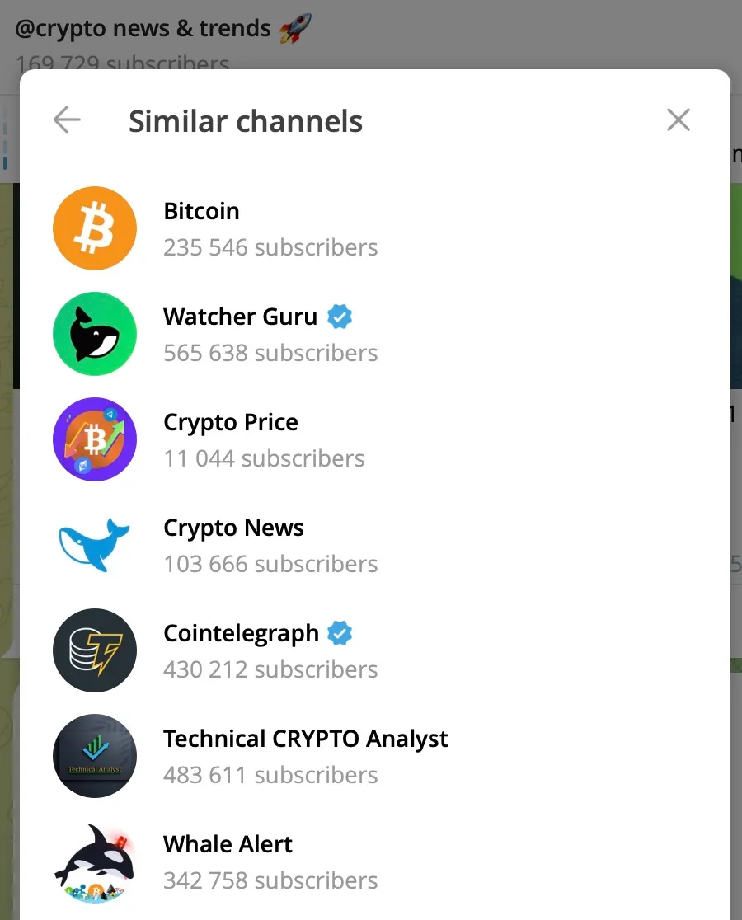Open the Bitcoin channel avatar
The width and height of the screenshot is (742, 920).
coord(95,228)
